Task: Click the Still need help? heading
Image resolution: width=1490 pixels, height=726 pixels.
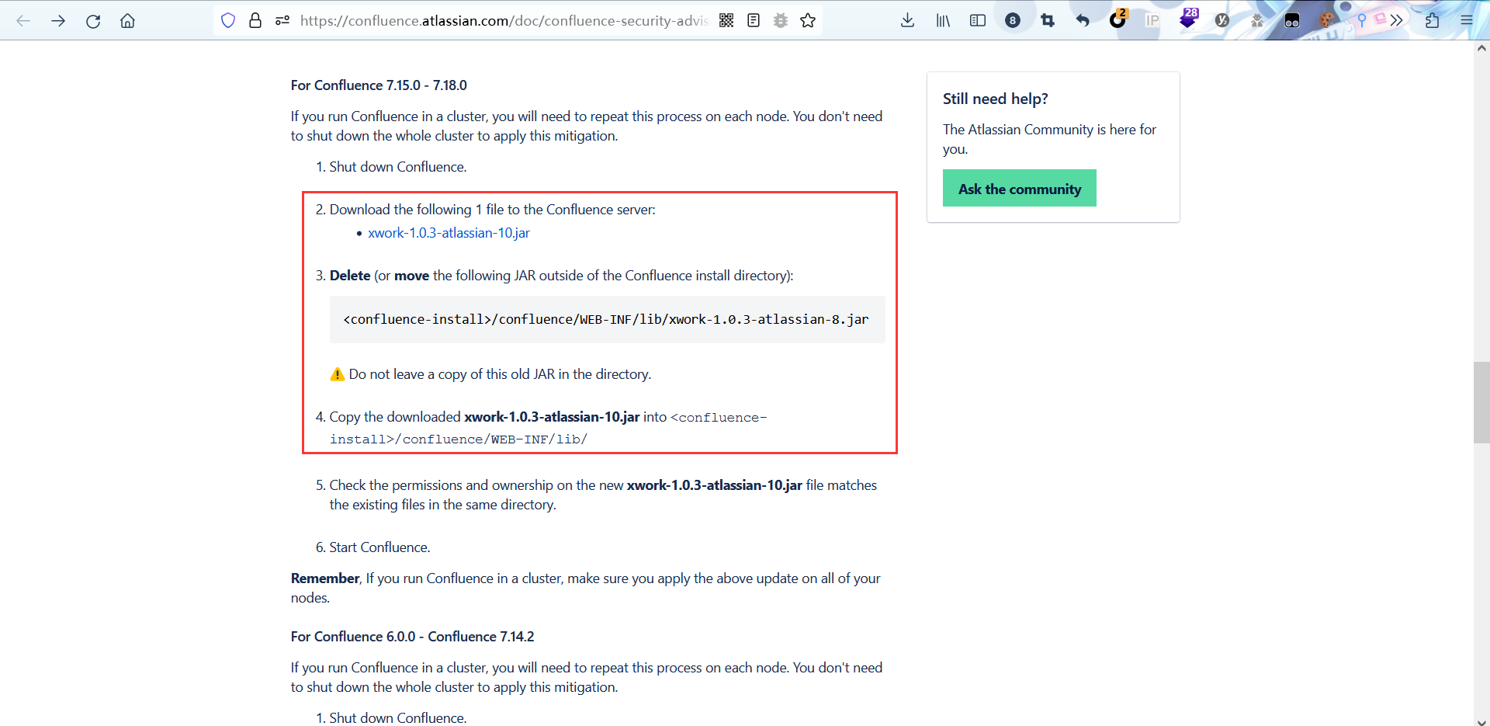Action: click(x=996, y=99)
